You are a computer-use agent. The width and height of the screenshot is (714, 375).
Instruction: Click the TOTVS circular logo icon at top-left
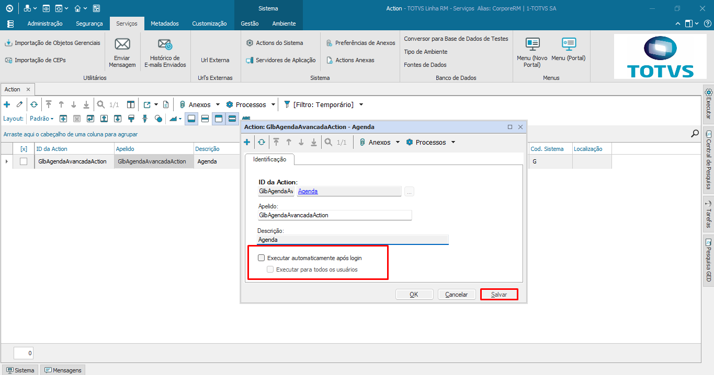click(9, 8)
